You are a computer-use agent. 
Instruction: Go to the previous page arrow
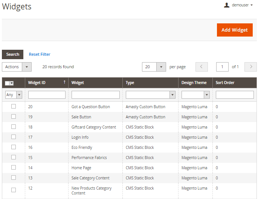(202, 67)
